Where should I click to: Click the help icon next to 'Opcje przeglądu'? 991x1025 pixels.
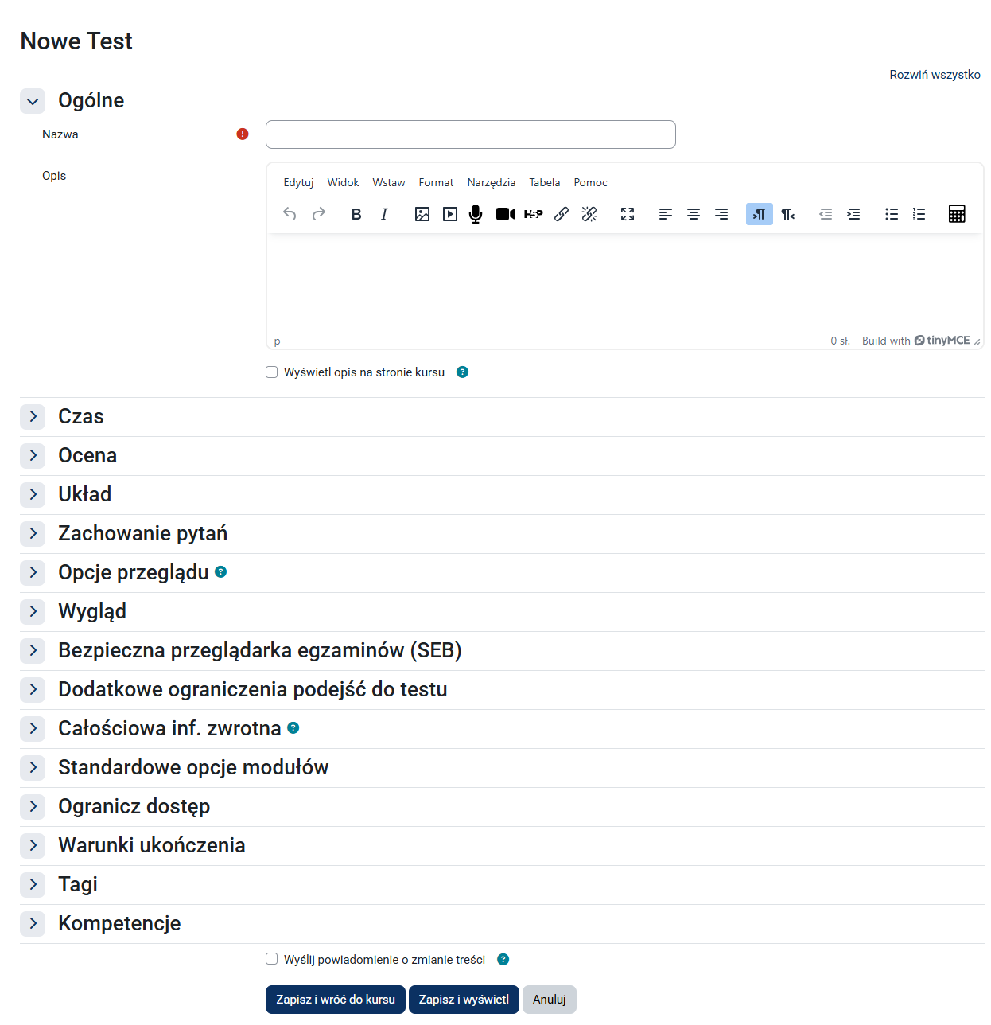tap(220, 572)
